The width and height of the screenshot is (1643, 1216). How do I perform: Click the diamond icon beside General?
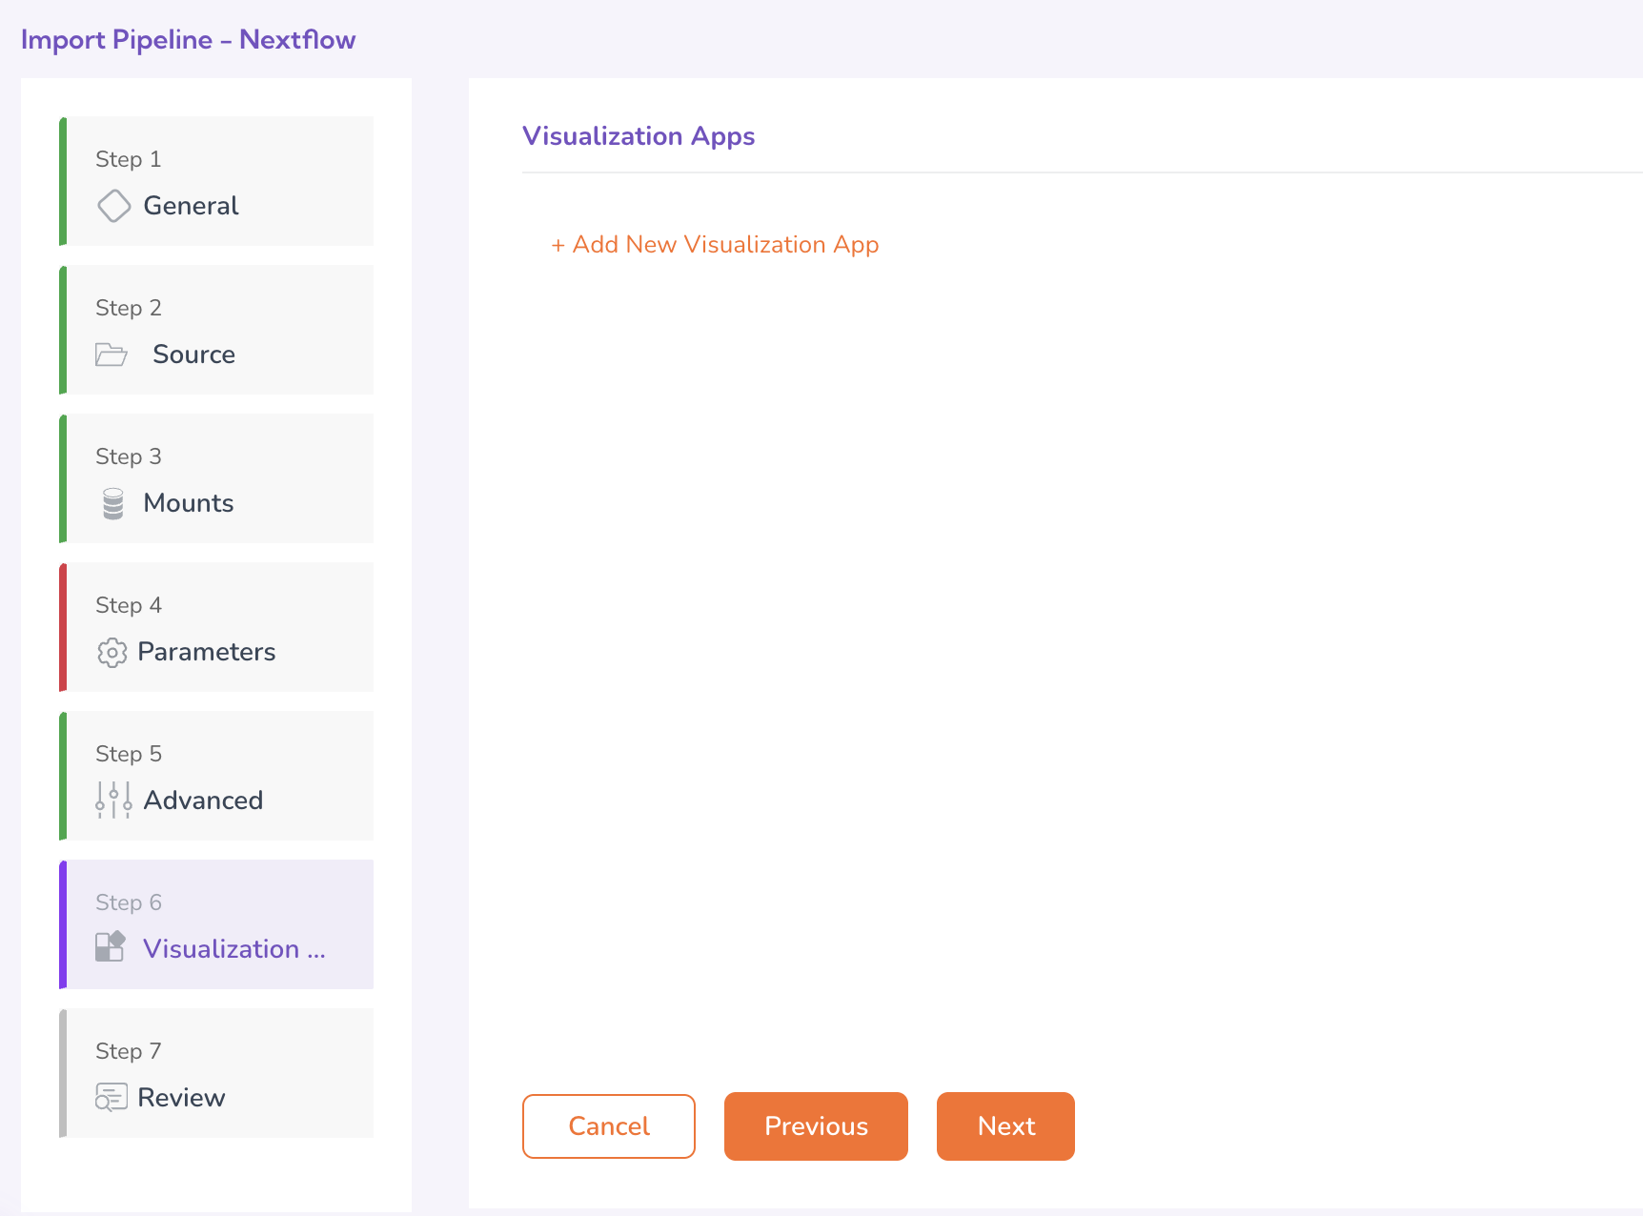click(113, 206)
